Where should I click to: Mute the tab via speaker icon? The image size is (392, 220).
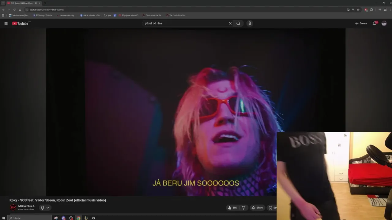(36, 3)
